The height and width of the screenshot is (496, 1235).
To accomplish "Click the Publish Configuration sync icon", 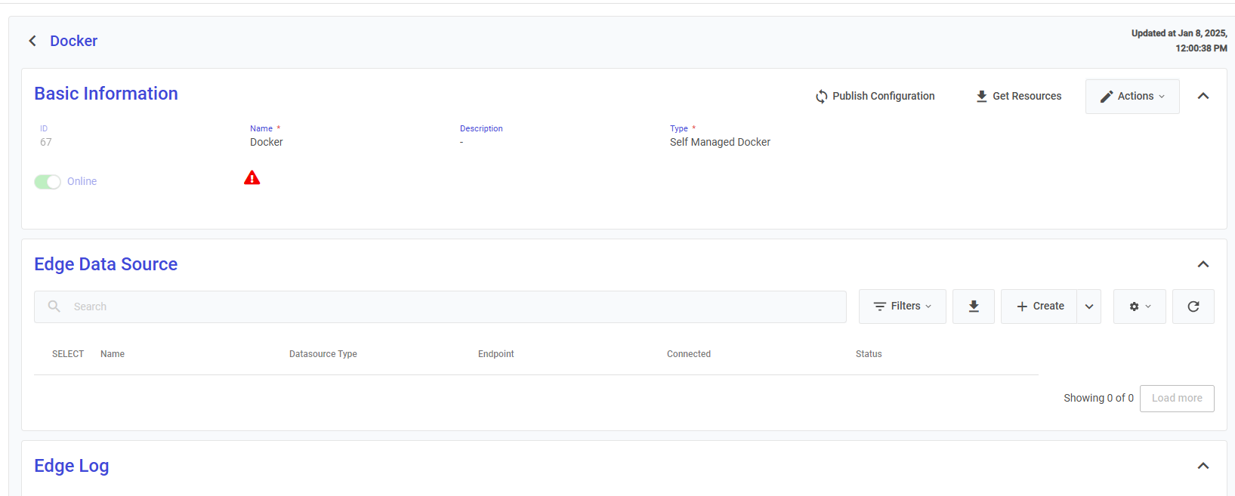I will point(822,97).
